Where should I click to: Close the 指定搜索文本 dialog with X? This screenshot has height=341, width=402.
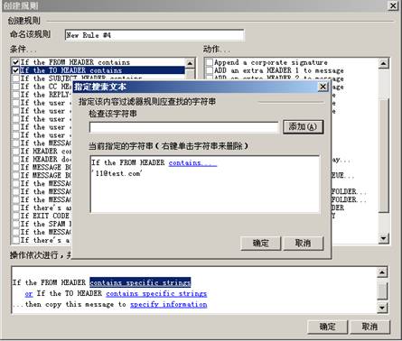[x=323, y=87]
